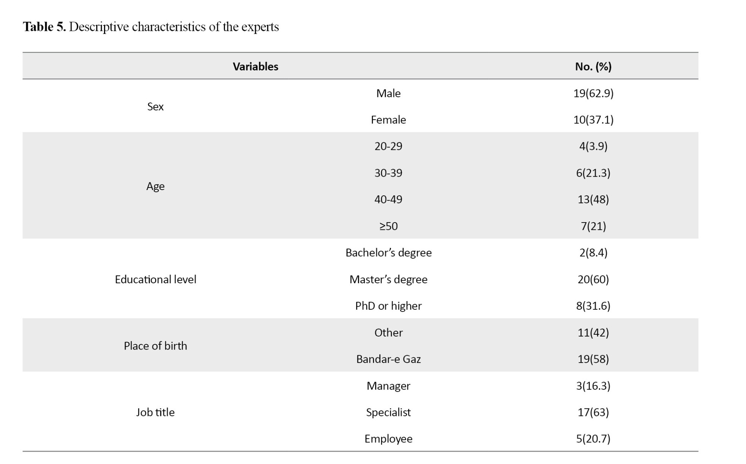
Task: Click the Sex row label
Action: click(x=155, y=107)
